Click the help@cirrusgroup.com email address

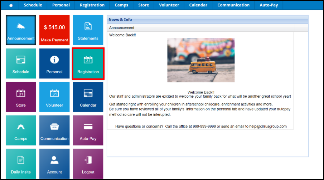[x=268, y=126]
